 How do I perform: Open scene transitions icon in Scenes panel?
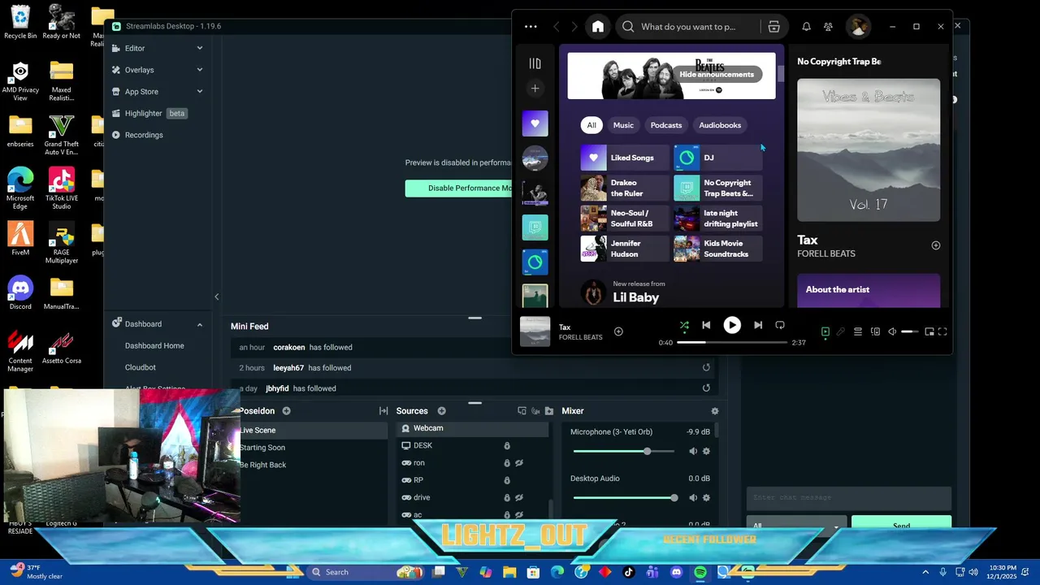383,411
